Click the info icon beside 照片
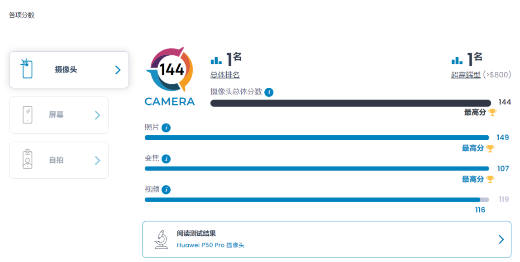This screenshot has width=520, height=262. [x=166, y=128]
